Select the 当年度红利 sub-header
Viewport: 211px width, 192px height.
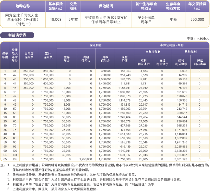point(153,51)
